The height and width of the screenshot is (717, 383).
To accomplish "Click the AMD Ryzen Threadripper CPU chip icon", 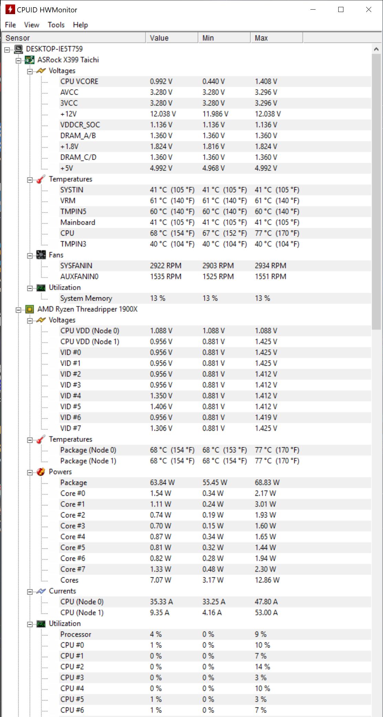I will 30,309.
